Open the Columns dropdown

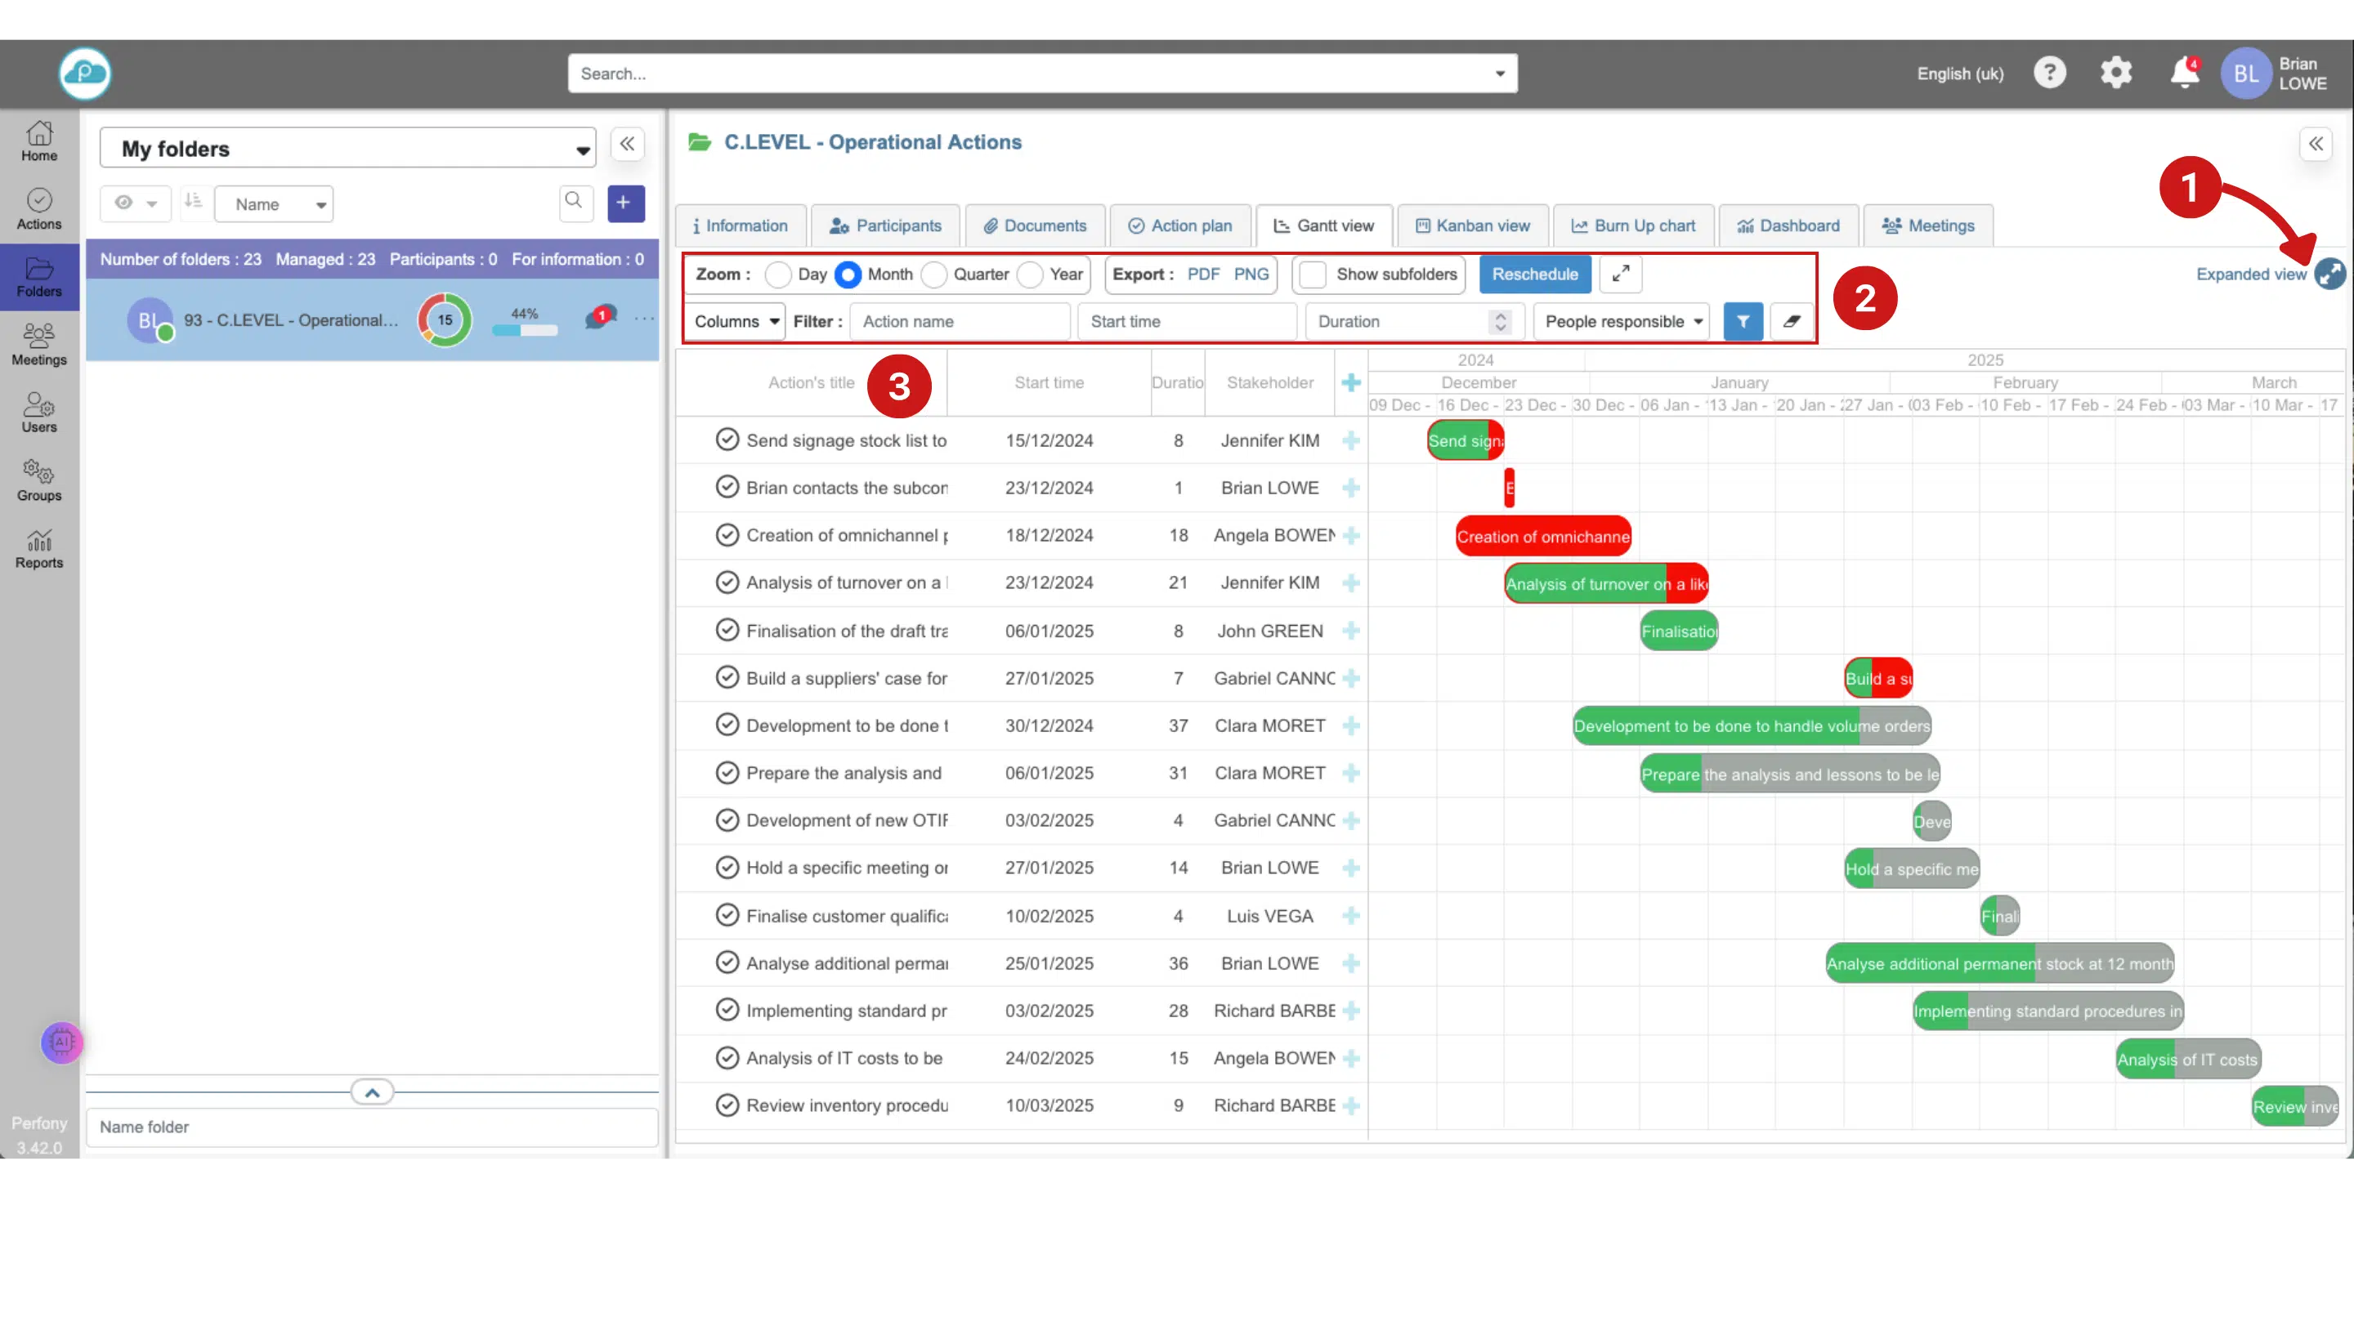click(735, 321)
